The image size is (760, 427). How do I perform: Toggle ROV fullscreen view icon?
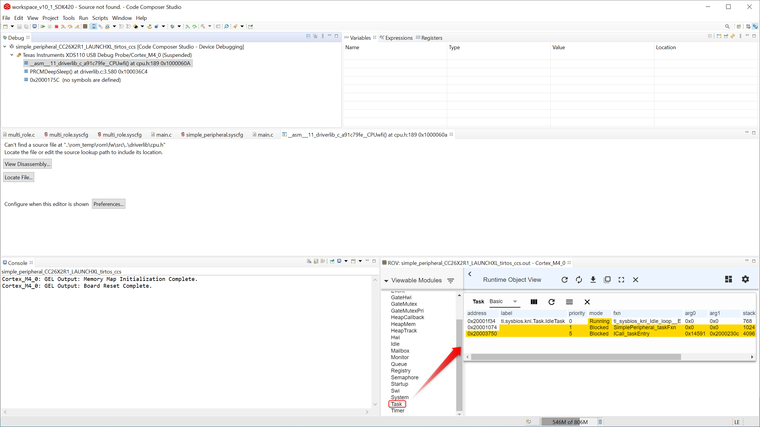[621, 280]
